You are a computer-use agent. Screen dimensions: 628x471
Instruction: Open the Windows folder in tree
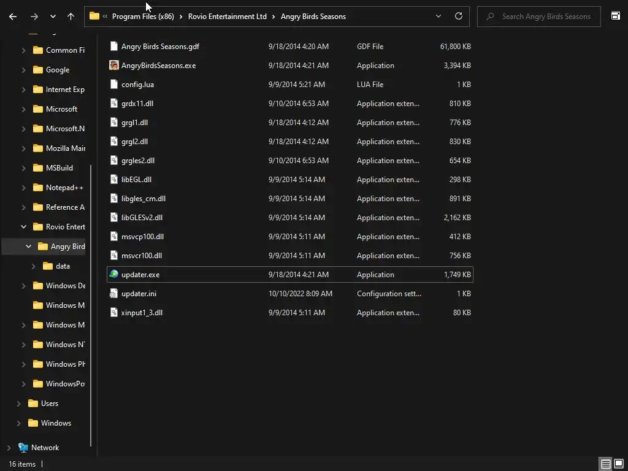click(x=49, y=423)
